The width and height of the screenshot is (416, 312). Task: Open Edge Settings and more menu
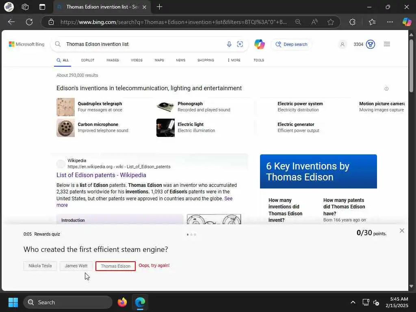390,22
